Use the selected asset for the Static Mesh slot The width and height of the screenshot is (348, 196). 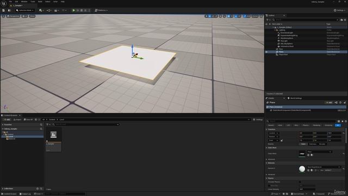click(x=308, y=155)
